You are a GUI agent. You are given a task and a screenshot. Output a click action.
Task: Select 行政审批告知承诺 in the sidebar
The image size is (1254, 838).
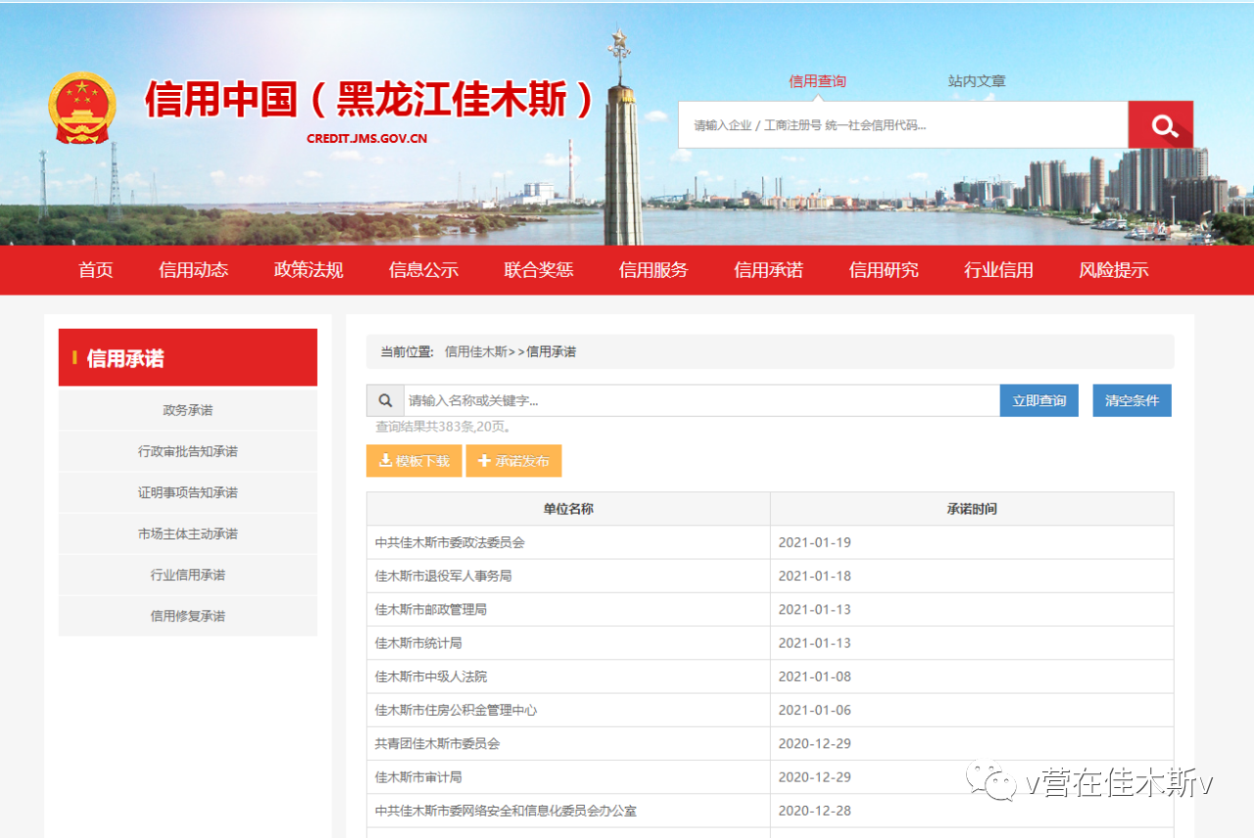188,451
